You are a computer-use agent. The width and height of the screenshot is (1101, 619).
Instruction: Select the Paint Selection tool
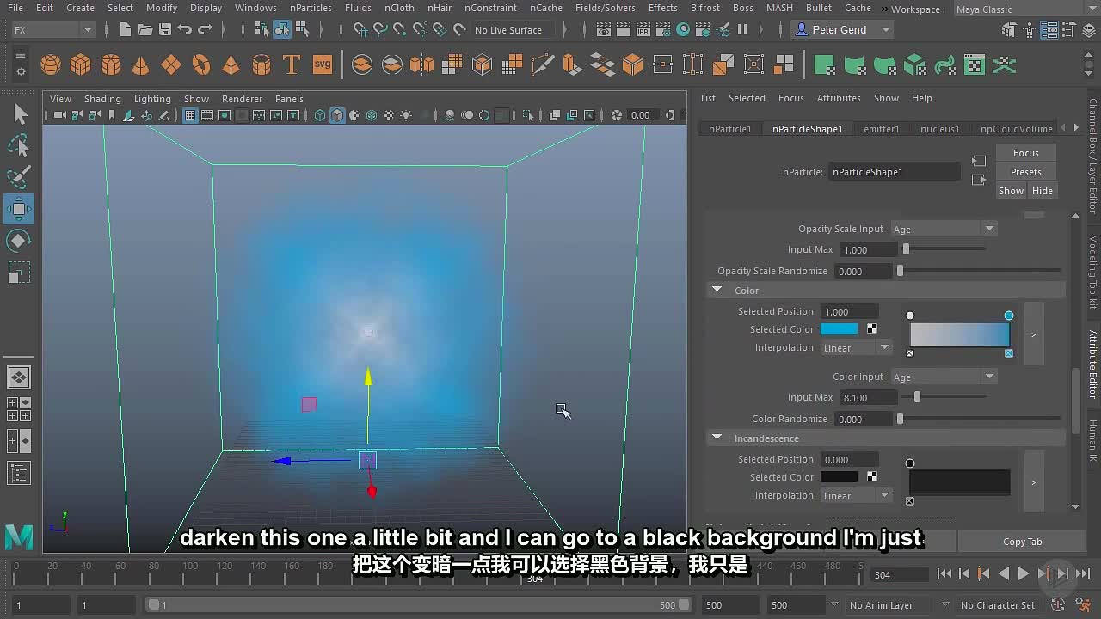pos(19,177)
